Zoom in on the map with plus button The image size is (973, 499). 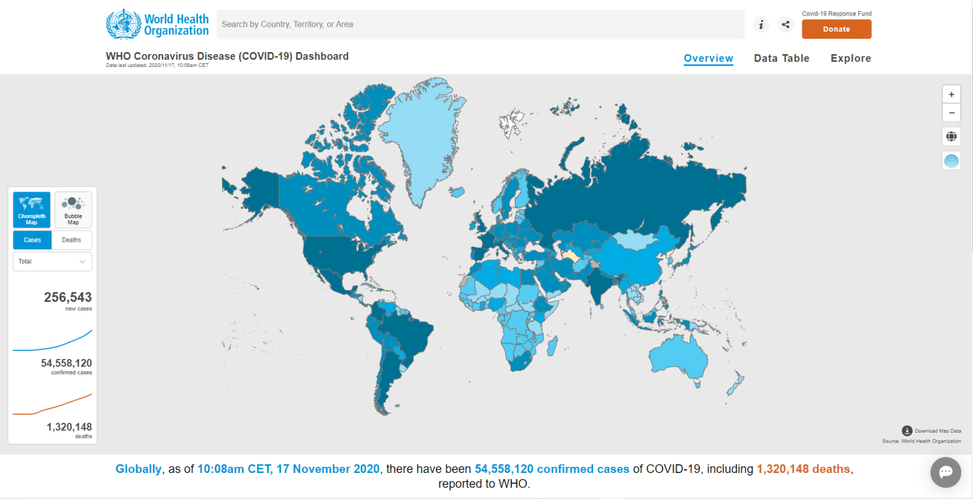[x=951, y=94]
